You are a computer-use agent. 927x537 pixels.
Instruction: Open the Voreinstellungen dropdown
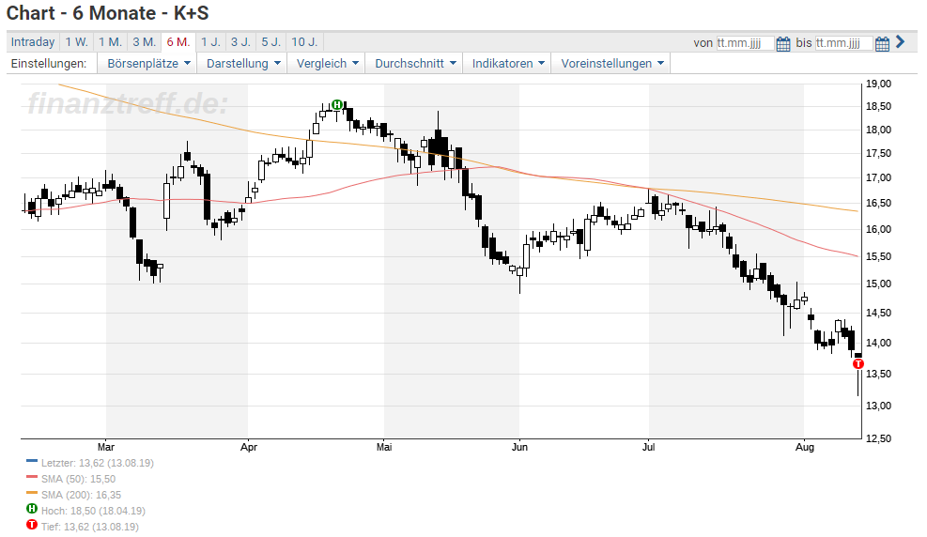pyautogui.click(x=611, y=63)
